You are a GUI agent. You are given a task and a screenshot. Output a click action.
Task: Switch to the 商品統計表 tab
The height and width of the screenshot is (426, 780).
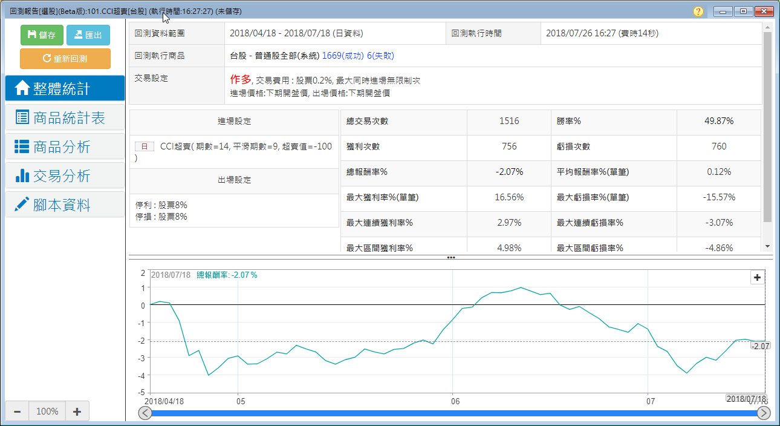click(65, 118)
